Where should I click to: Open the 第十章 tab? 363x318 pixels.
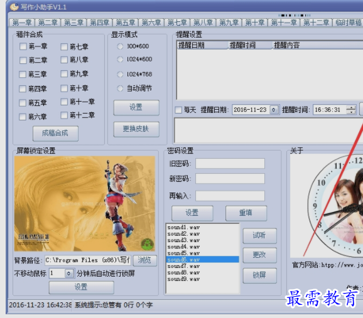pos(255,23)
